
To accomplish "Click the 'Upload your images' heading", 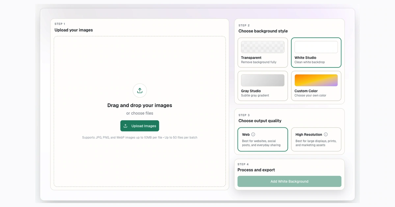I will pos(74,30).
